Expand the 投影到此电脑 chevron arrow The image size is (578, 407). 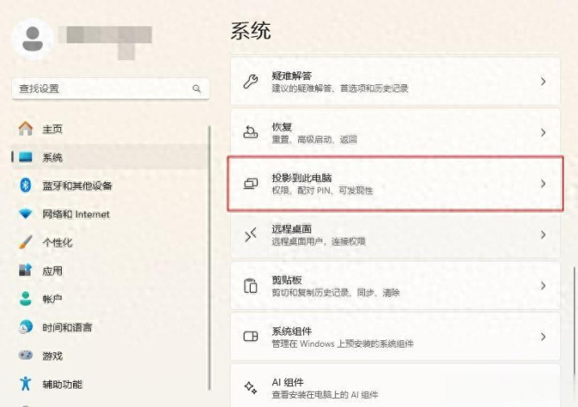[543, 184]
